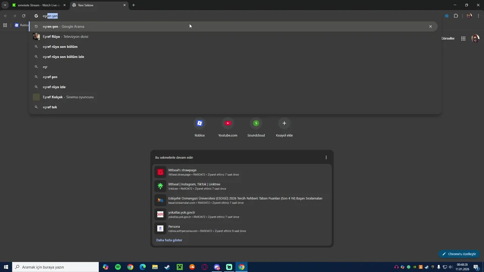Open the Görseller link
The width and height of the screenshot is (484, 272).
[448, 39]
